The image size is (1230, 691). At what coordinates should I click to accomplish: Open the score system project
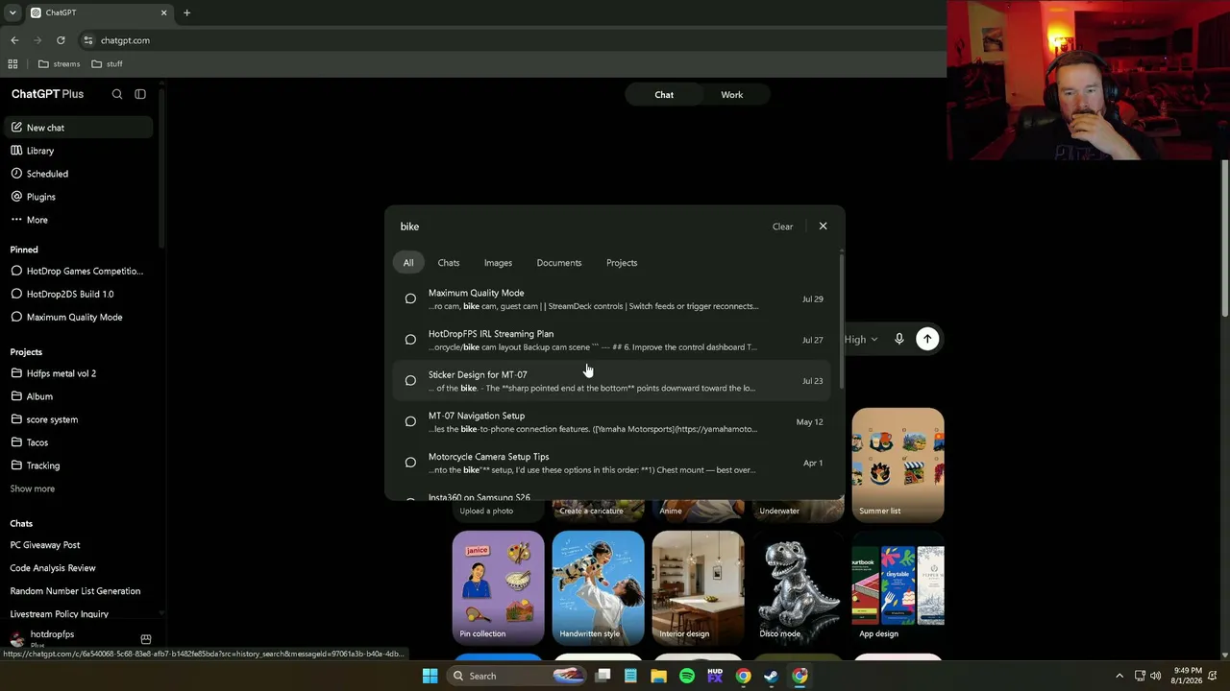pos(77,419)
